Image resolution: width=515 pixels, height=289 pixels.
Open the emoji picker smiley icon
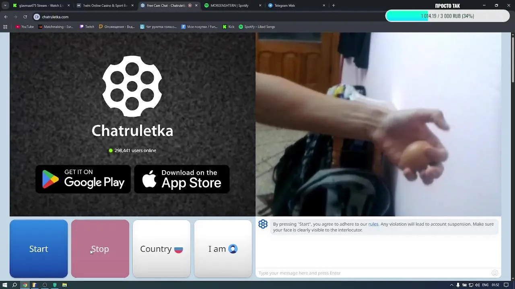495,273
